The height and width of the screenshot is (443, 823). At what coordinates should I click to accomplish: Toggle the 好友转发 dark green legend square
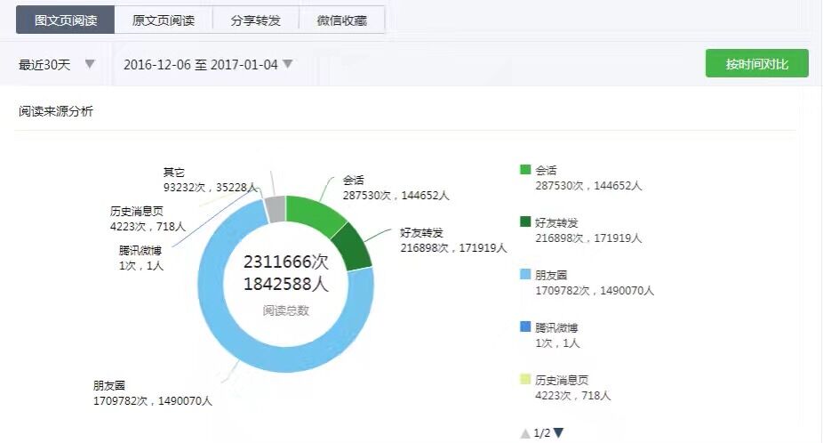pyautogui.click(x=525, y=221)
